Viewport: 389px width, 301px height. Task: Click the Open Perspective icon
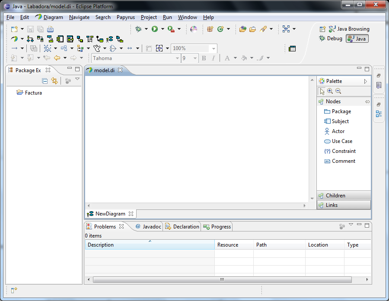[322, 29]
